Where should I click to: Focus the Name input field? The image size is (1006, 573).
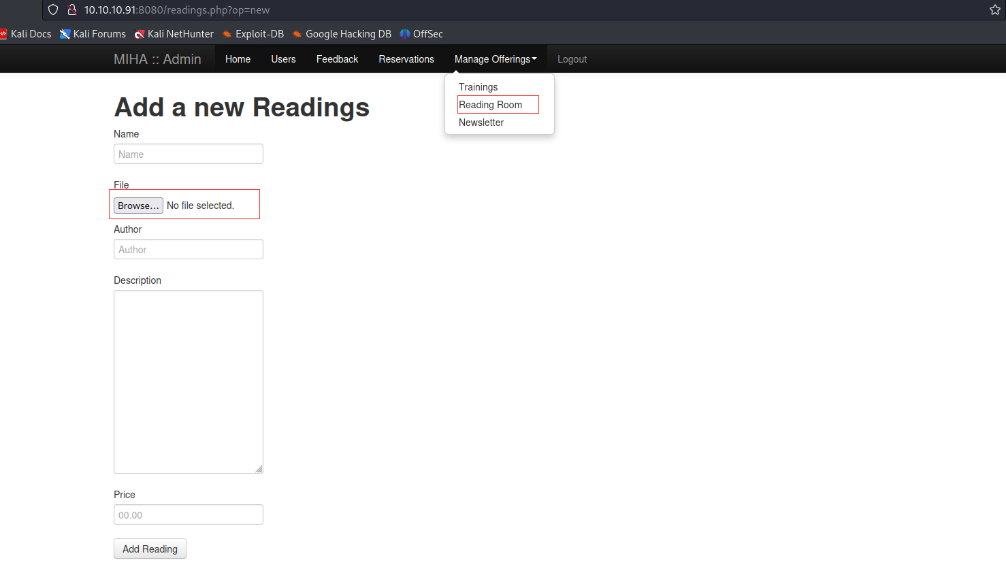[189, 154]
